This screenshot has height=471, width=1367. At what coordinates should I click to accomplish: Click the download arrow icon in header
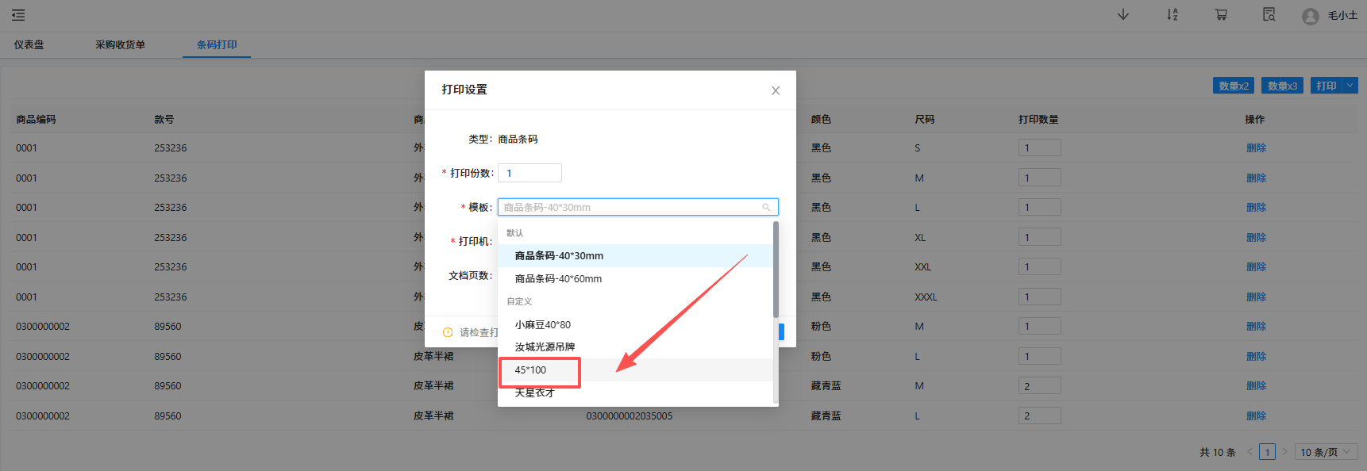(x=1123, y=15)
